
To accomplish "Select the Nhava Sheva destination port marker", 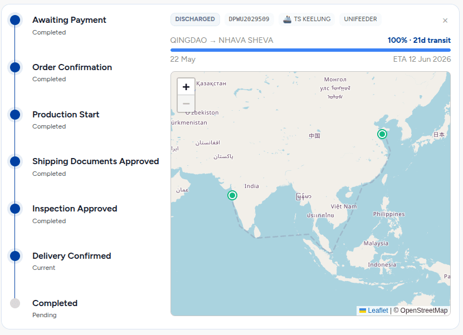I will point(232,195).
